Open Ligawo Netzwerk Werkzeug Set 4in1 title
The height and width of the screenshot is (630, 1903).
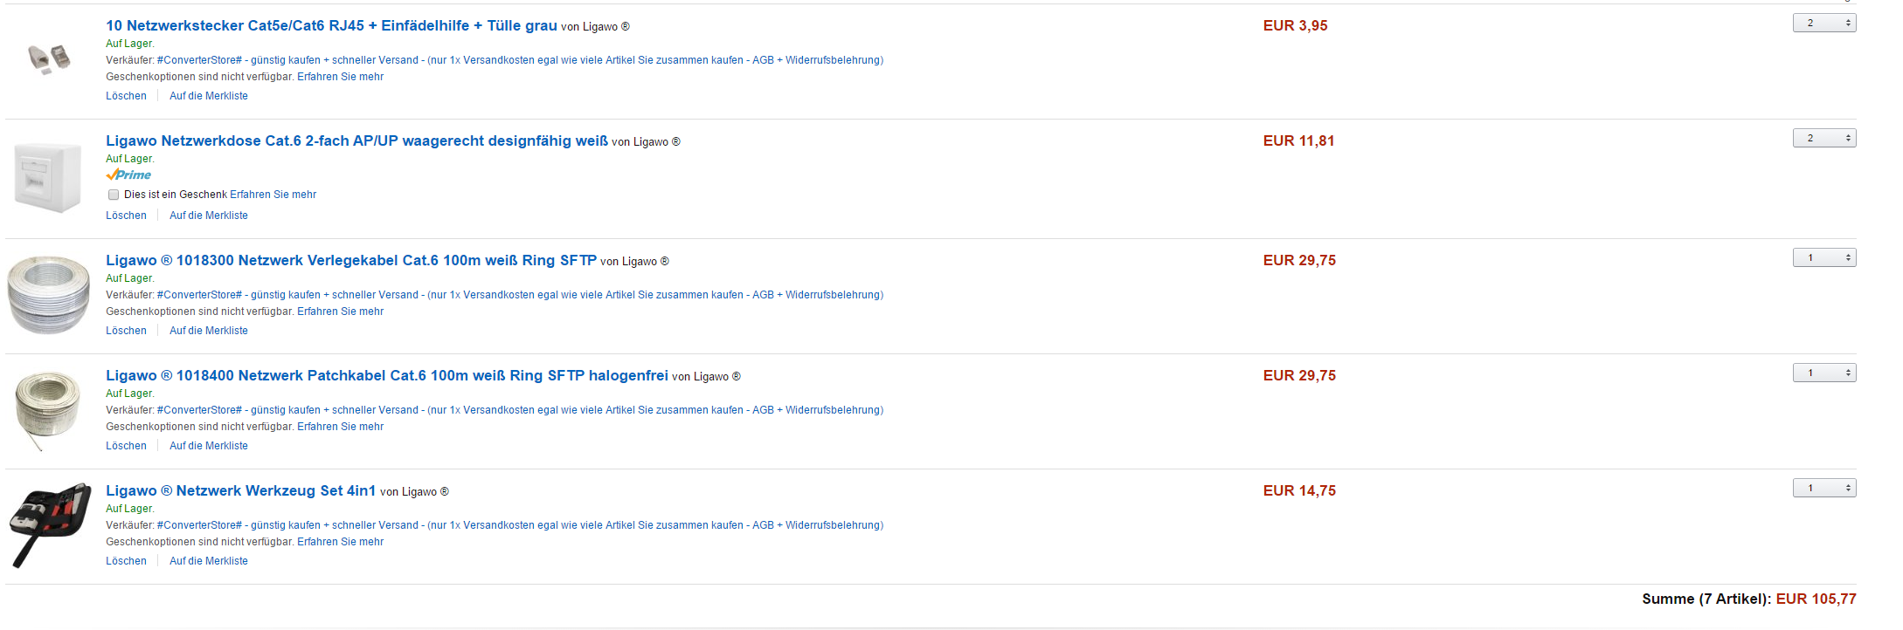coord(240,490)
